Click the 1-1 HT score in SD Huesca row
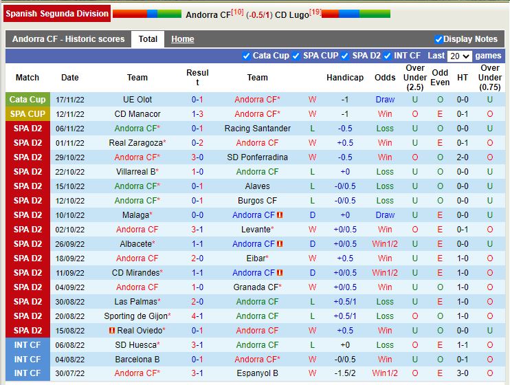 pyautogui.click(x=463, y=345)
